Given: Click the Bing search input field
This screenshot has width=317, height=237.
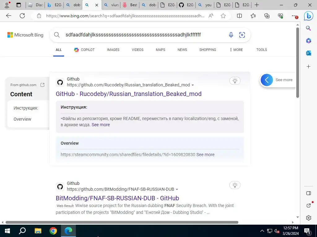Looking at the screenshot, I should 133,35.
